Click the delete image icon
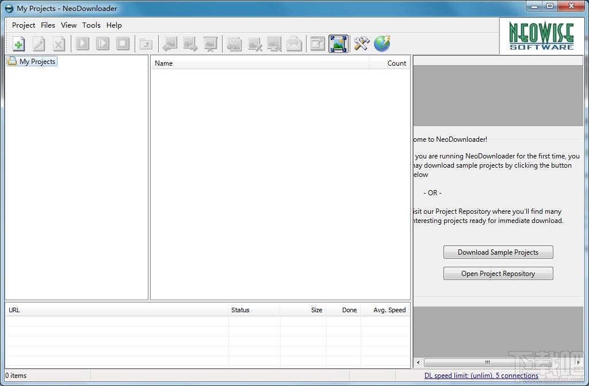589x386 pixels. [x=254, y=44]
